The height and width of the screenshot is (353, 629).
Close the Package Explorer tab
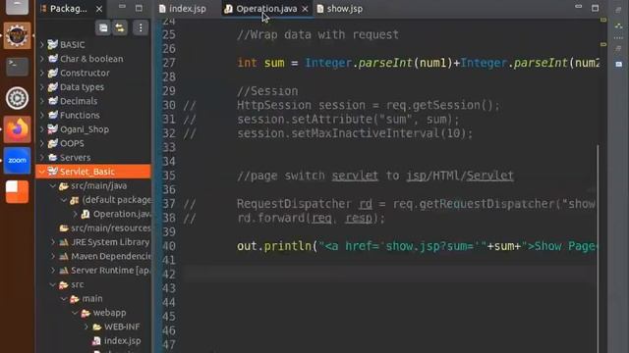coord(99,9)
